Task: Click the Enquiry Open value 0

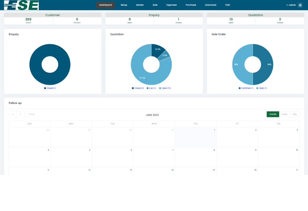Action: 130,19
